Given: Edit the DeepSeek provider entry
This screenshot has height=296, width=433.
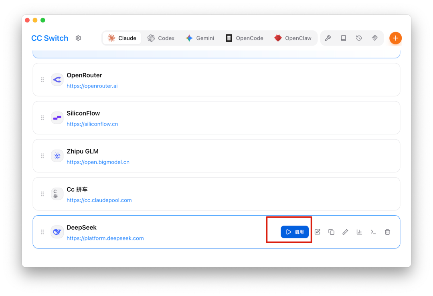Looking at the screenshot, I should click(318, 232).
